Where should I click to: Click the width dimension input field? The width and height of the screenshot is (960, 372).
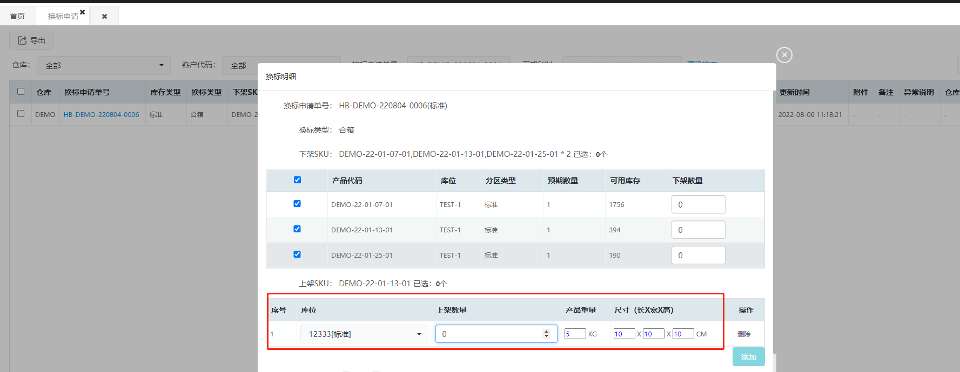pos(653,334)
